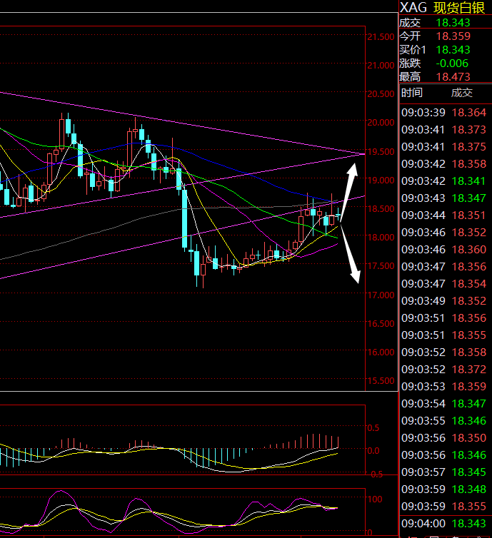The height and width of the screenshot is (538, 492).
Task: Click the 21.000 price axis label
Action: click(x=381, y=65)
